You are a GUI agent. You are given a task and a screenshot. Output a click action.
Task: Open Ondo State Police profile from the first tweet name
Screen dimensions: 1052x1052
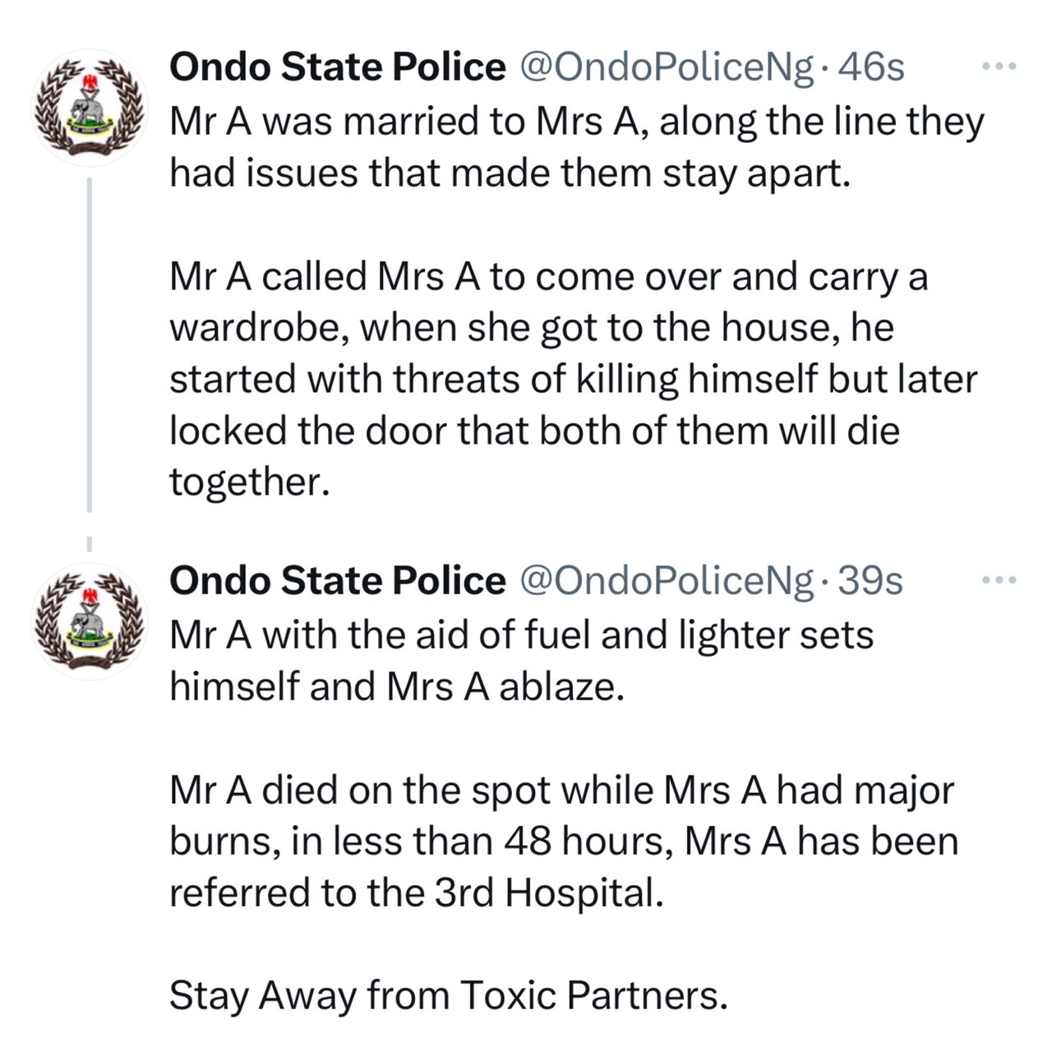(x=337, y=67)
